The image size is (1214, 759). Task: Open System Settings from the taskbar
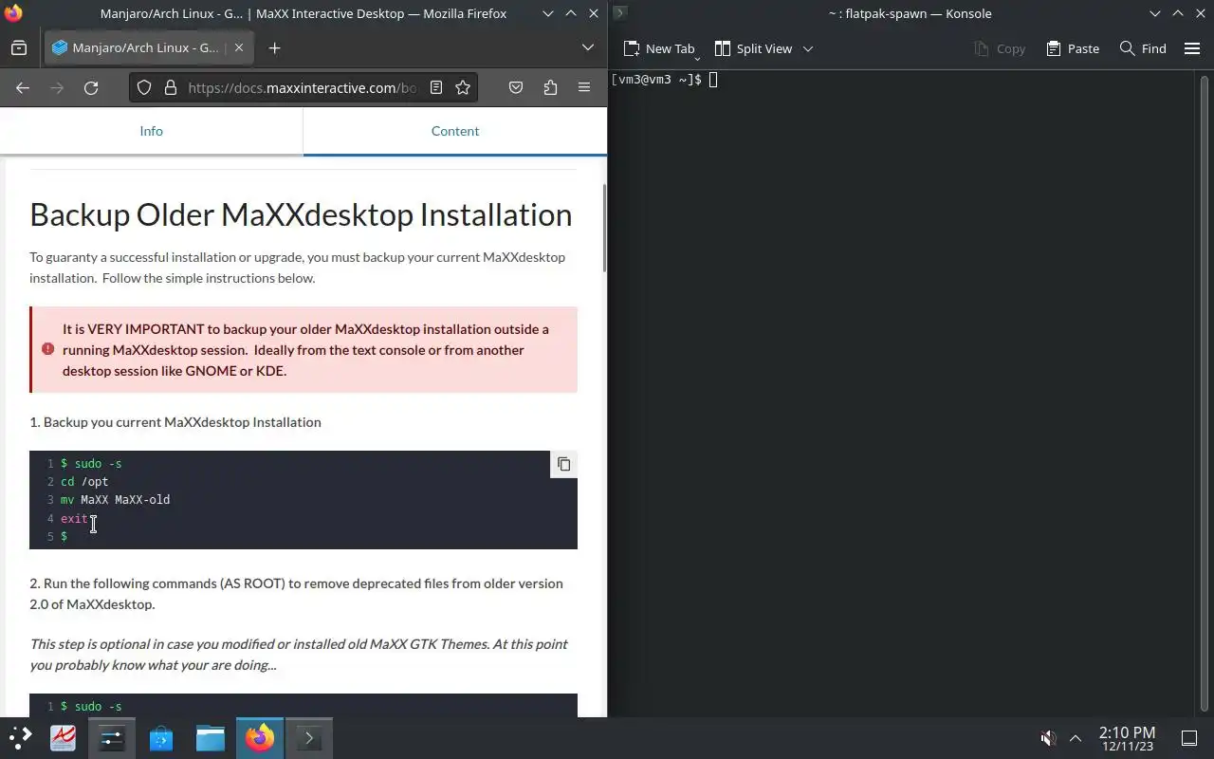(112, 738)
